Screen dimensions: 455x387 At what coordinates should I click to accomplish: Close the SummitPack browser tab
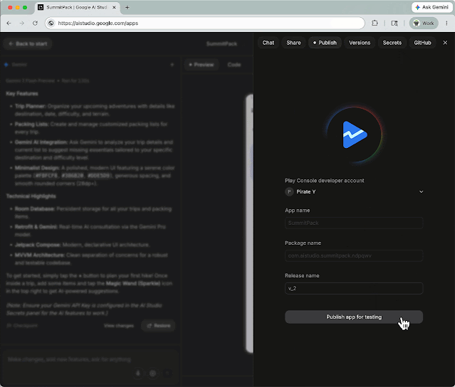(x=114, y=8)
